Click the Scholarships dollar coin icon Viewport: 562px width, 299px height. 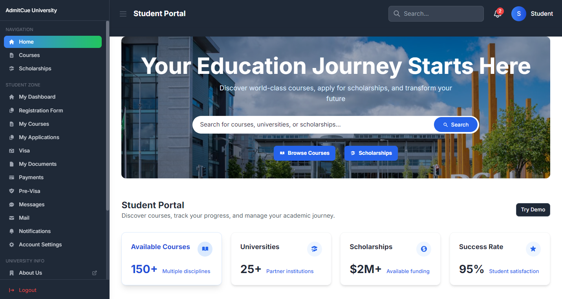[423, 249]
